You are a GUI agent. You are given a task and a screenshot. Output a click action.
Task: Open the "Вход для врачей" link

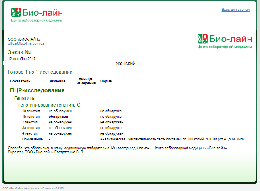coord(235,9)
